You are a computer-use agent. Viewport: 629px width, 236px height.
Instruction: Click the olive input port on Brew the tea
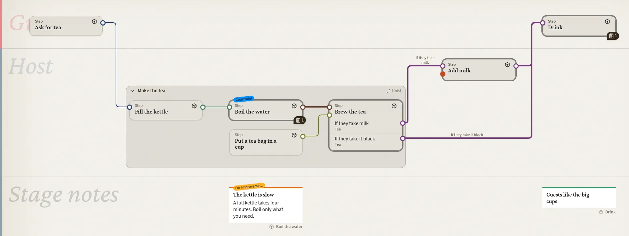[x=329, y=115]
